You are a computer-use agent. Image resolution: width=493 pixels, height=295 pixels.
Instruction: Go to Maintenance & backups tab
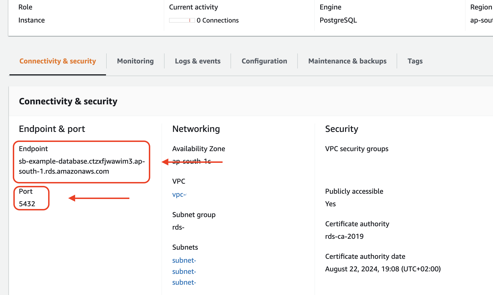(x=347, y=61)
